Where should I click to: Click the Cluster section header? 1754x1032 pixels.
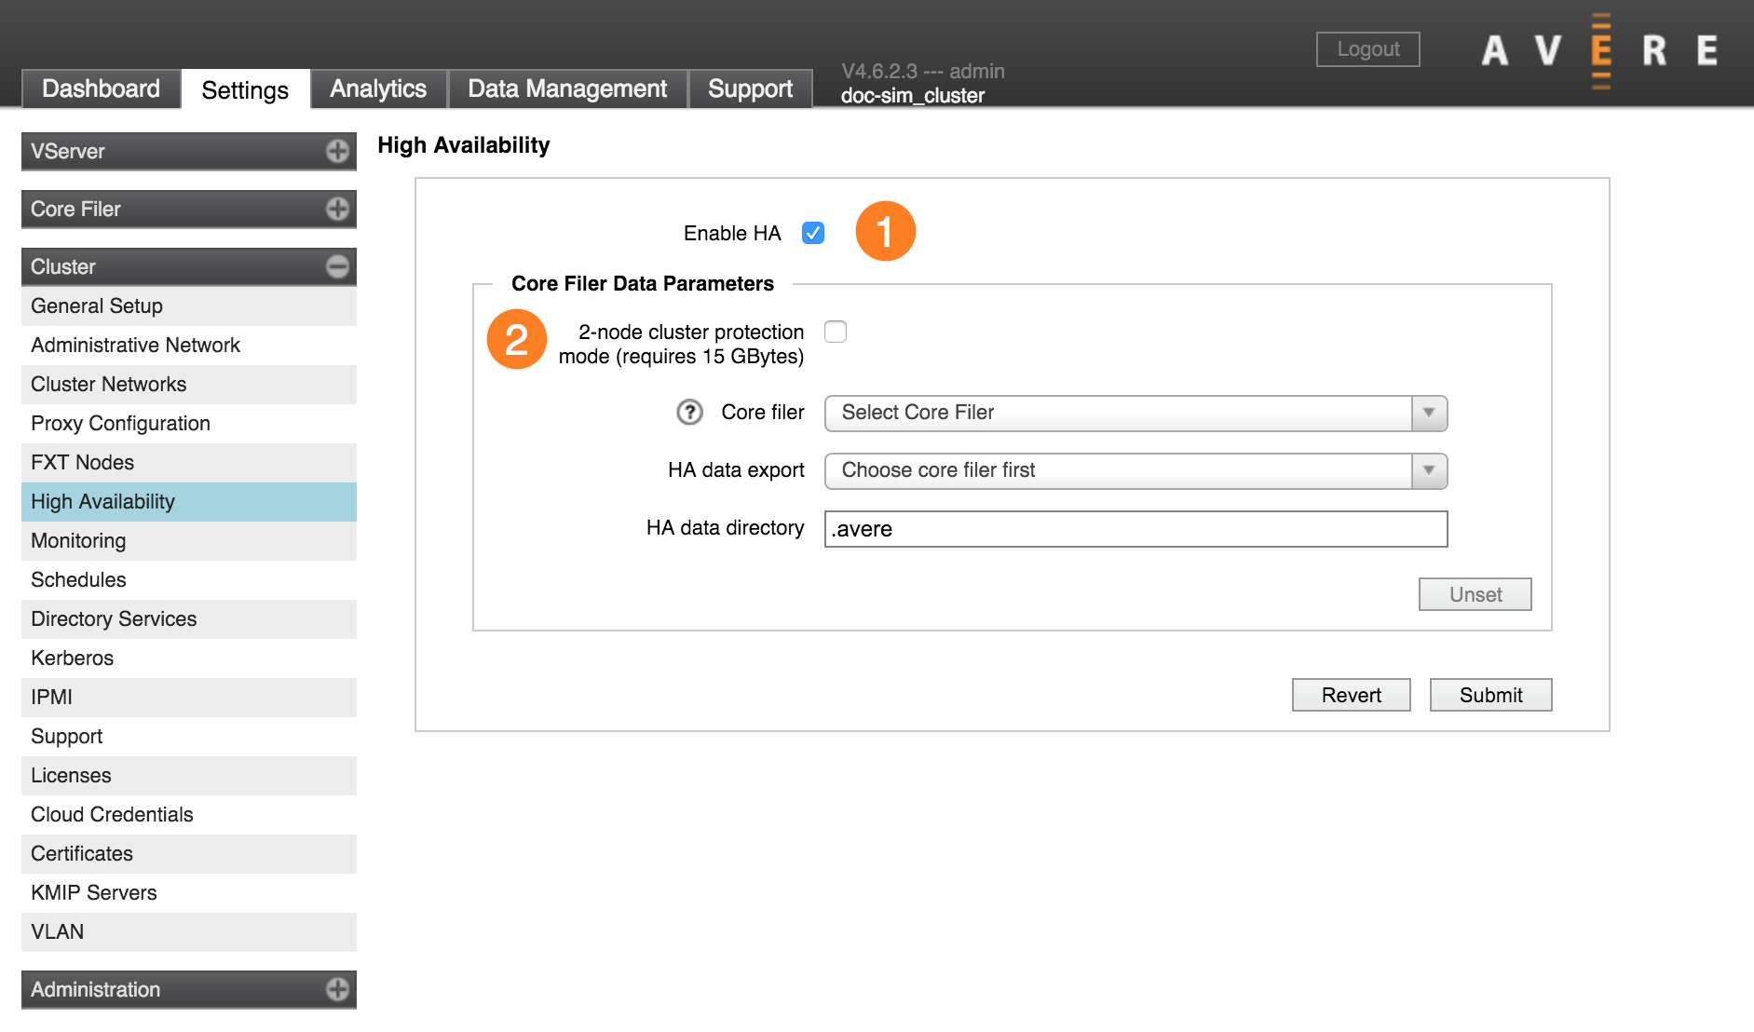[x=189, y=266]
